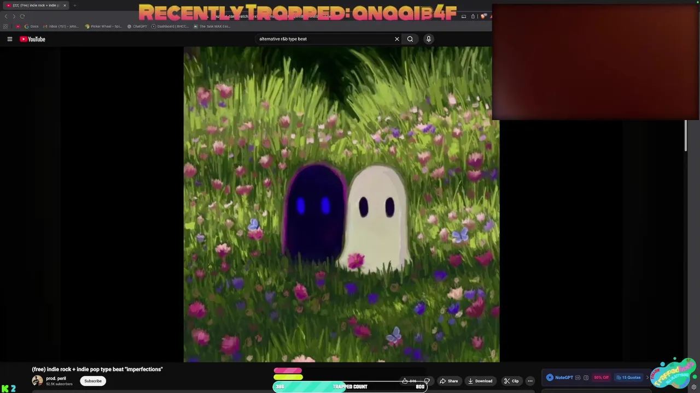
Task: Create a clip with the Clip button
Action: click(511, 381)
